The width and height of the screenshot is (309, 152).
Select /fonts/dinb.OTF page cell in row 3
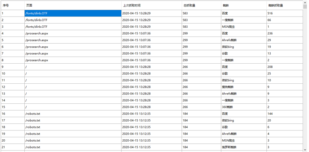click(73, 27)
